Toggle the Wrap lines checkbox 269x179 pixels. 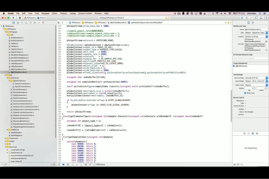(x=245, y=93)
